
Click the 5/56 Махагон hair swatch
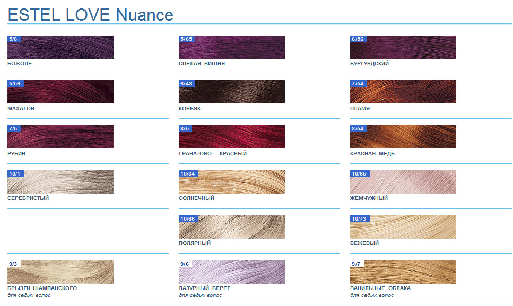pyautogui.click(x=60, y=92)
